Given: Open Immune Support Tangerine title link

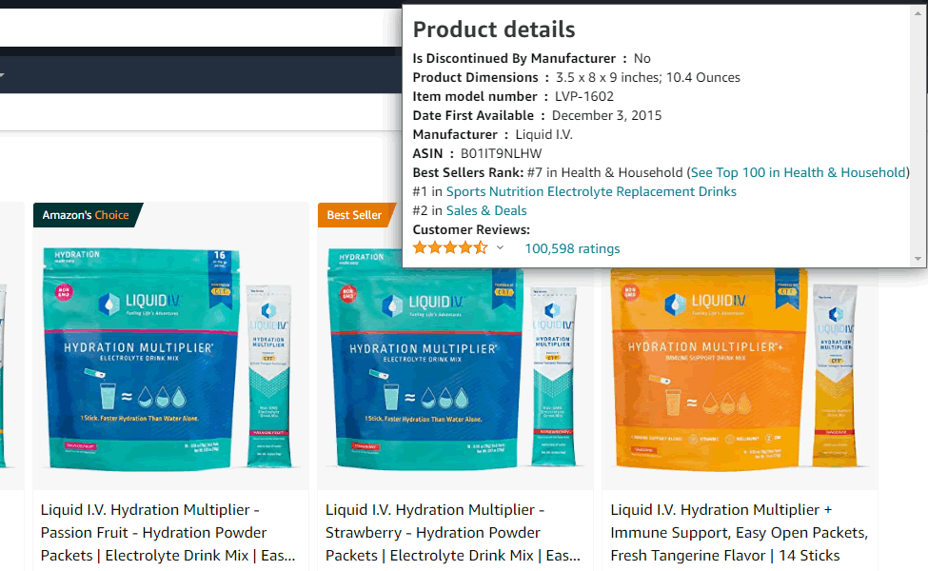Looking at the screenshot, I should pos(740,533).
